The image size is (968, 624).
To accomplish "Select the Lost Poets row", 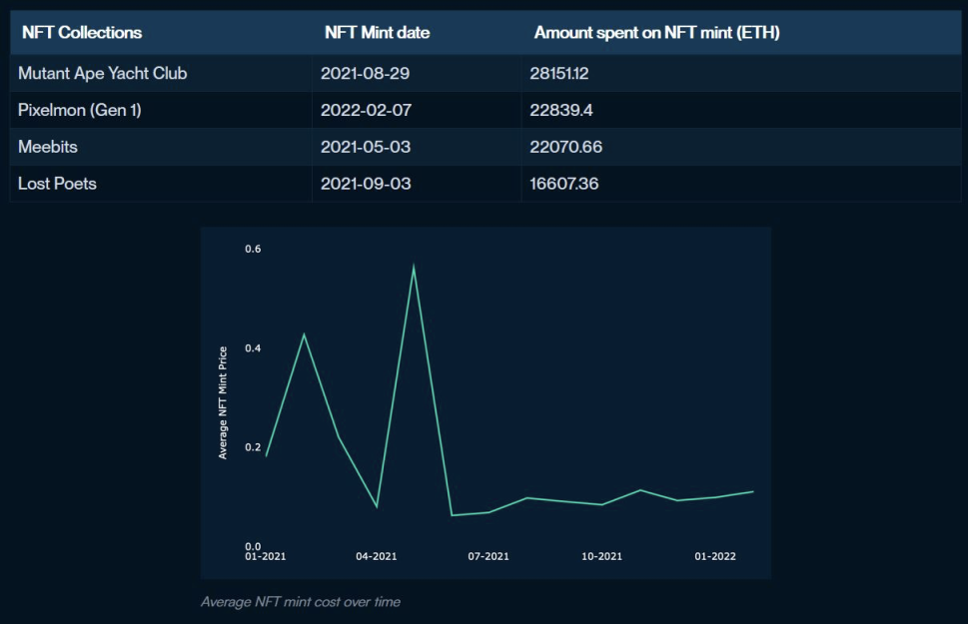I will (58, 184).
